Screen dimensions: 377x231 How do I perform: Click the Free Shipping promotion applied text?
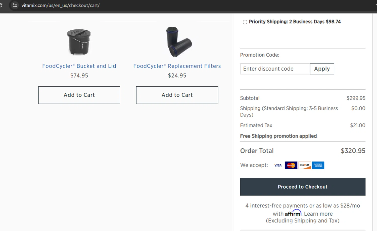pos(278,136)
